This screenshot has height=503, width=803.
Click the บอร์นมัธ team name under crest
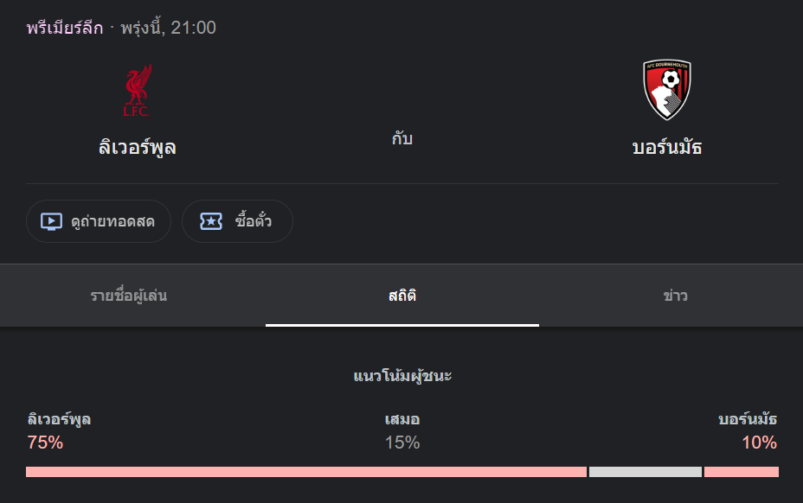tap(667, 148)
